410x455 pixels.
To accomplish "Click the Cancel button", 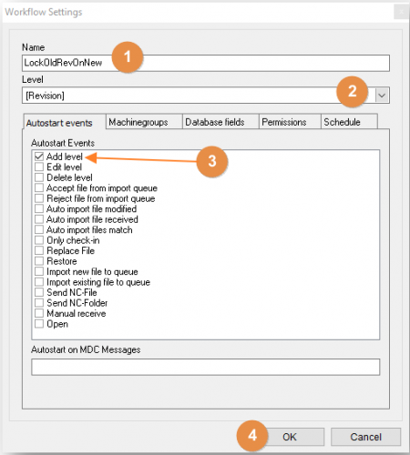I will [x=365, y=437].
